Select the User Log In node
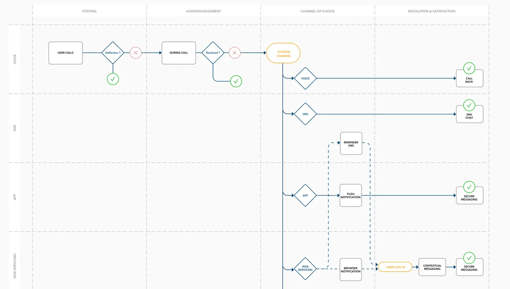Image resolution: width=510 pixels, height=289 pixels. pyautogui.click(x=395, y=267)
